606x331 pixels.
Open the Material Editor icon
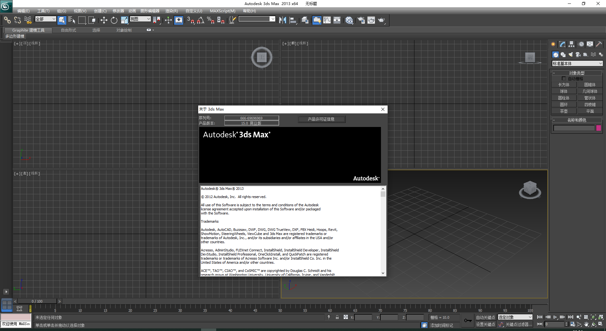pos(349,20)
